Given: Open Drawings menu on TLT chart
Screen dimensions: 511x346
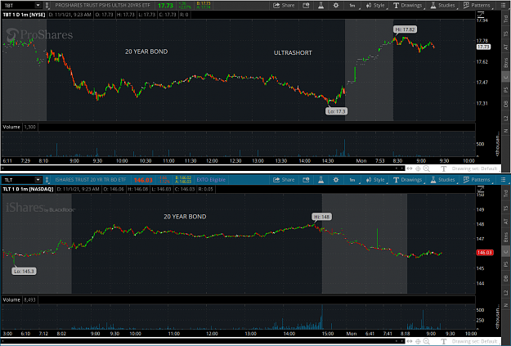Looking at the screenshot, I should click(x=408, y=180).
